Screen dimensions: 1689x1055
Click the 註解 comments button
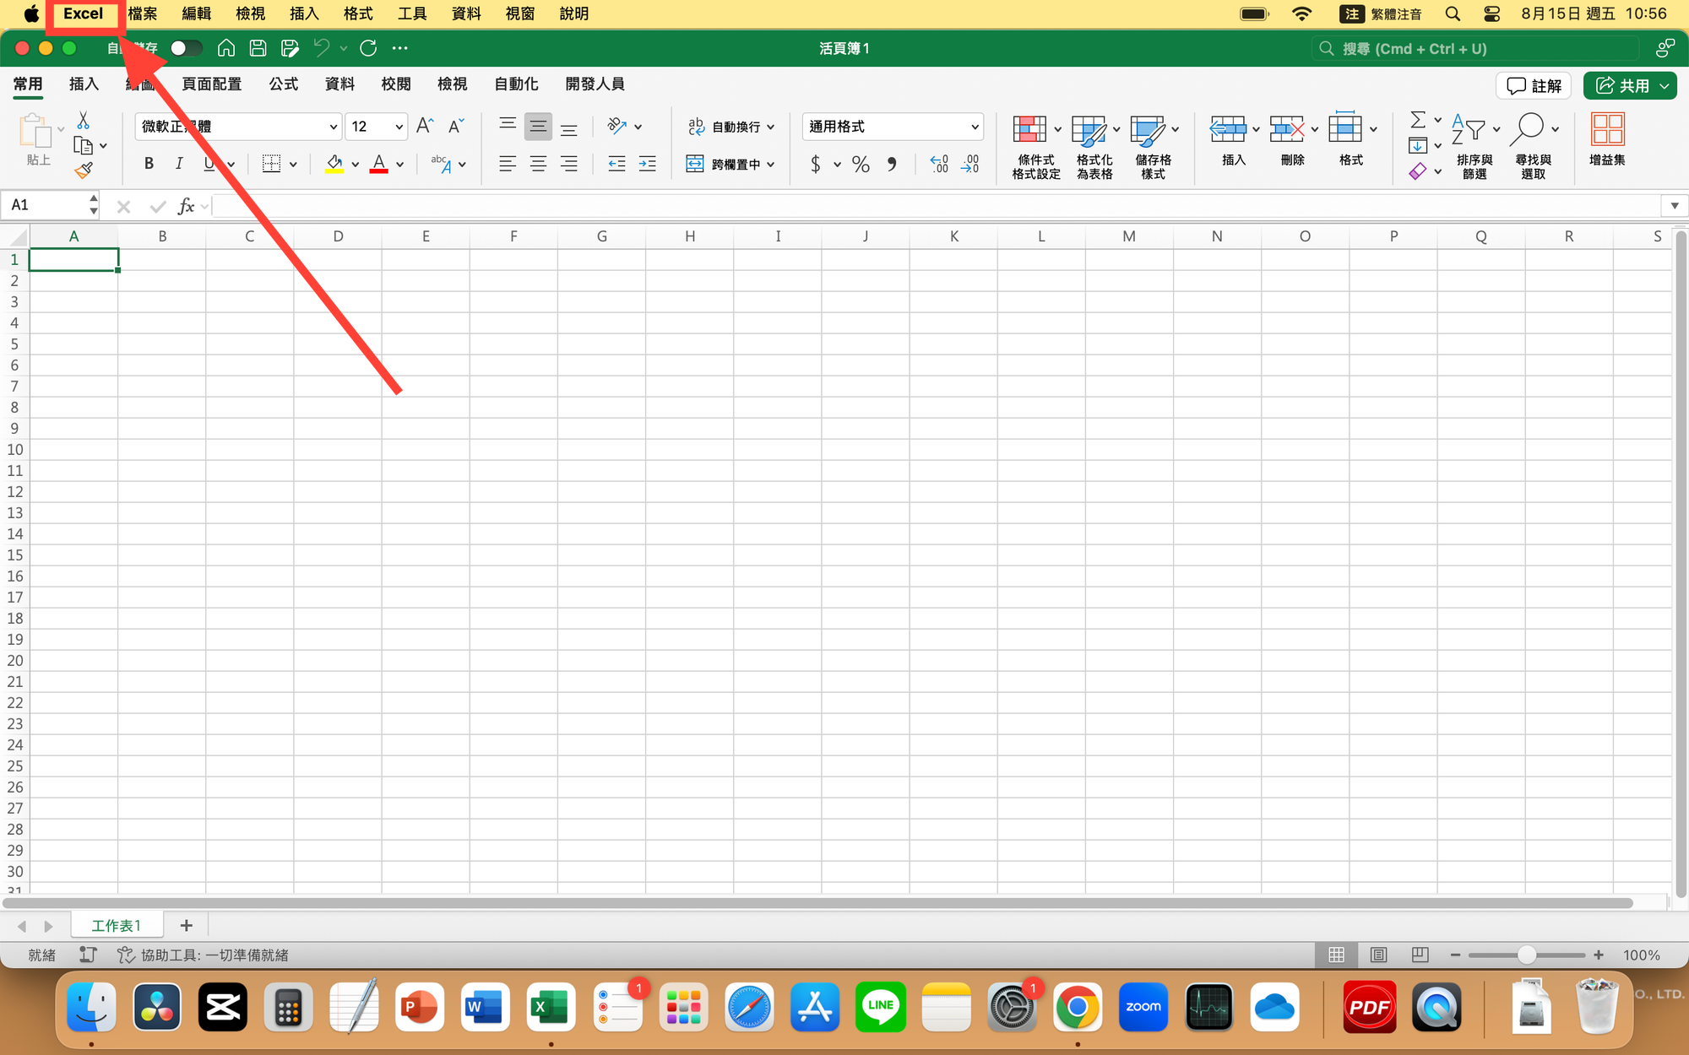point(1534,85)
